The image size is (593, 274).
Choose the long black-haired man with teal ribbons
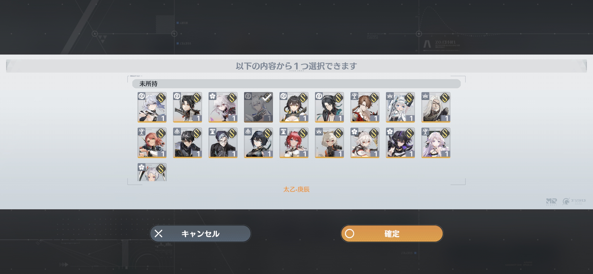coord(329,107)
